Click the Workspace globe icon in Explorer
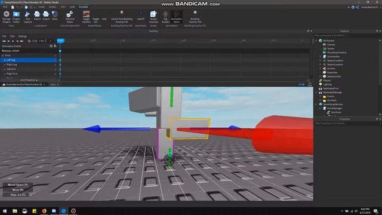The height and width of the screenshot is (215, 382). pyautogui.click(x=321, y=41)
